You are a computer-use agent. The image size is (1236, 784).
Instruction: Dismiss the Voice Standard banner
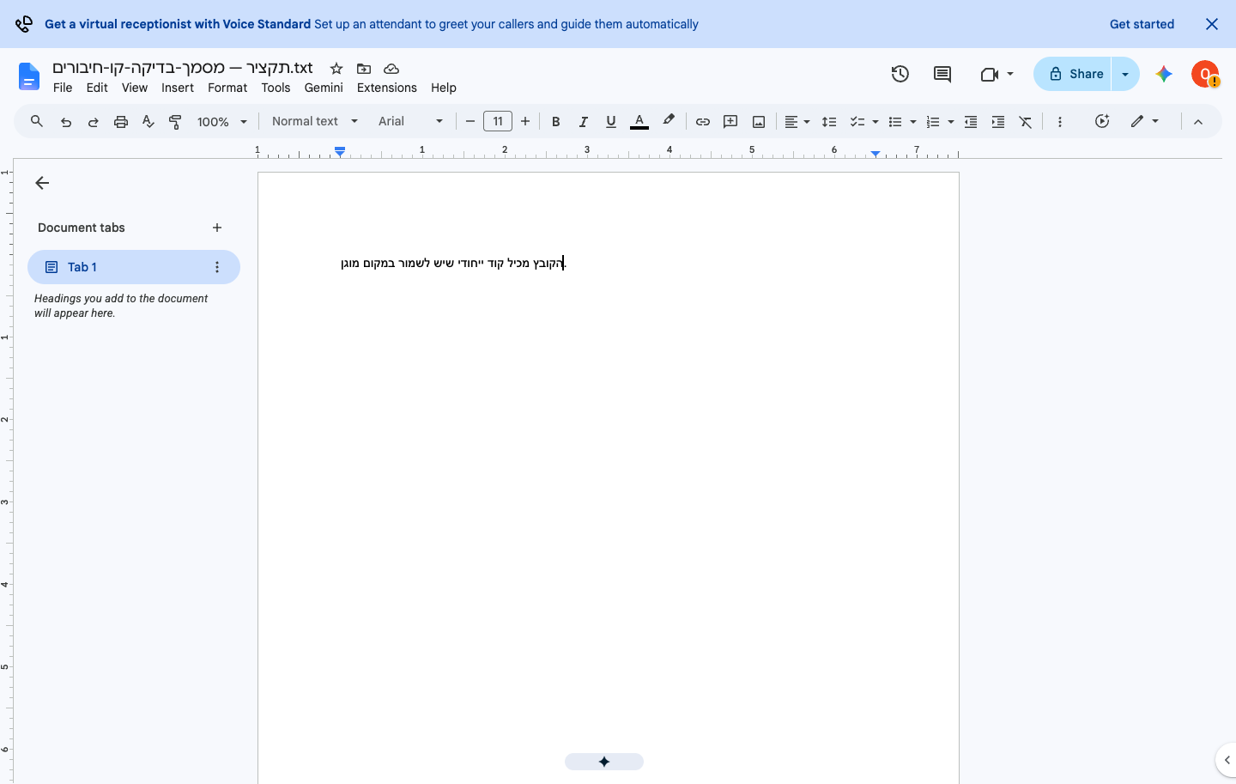(x=1212, y=24)
